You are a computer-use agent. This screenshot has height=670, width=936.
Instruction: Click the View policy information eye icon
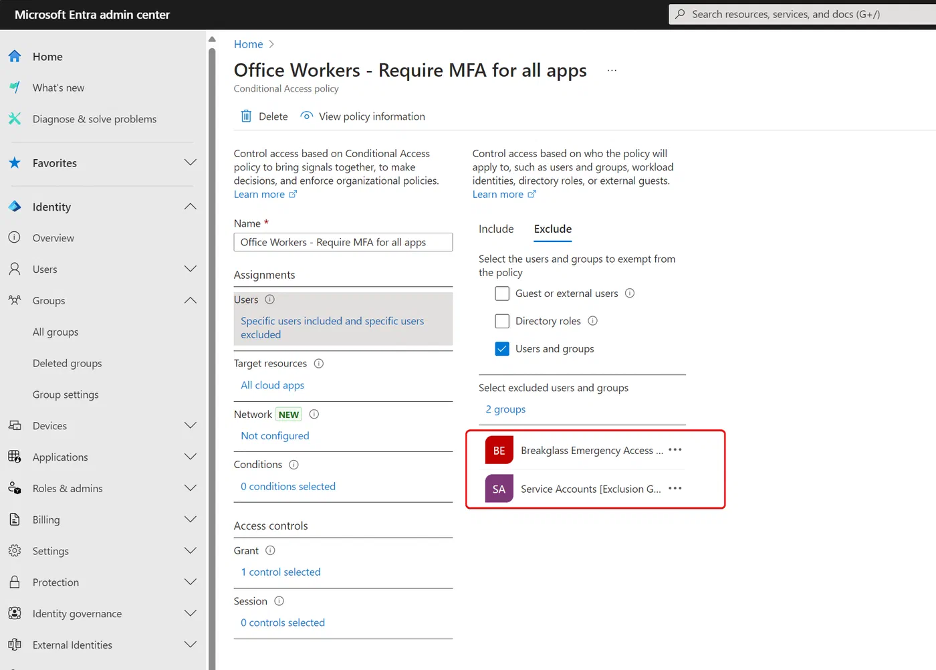click(x=307, y=116)
